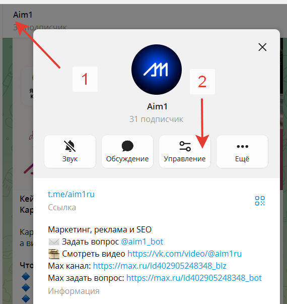Follow the https://vk.com/video/@aim1ru link
287x304 pixels.
185,254
